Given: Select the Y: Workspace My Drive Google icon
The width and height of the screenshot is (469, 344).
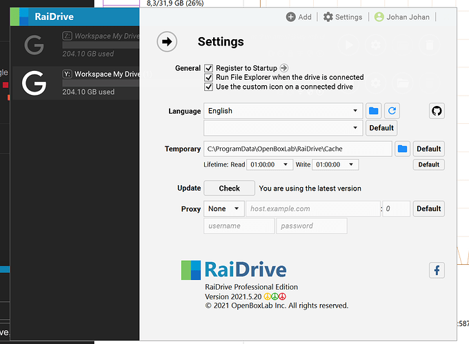Looking at the screenshot, I should pyautogui.click(x=34, y=83).
